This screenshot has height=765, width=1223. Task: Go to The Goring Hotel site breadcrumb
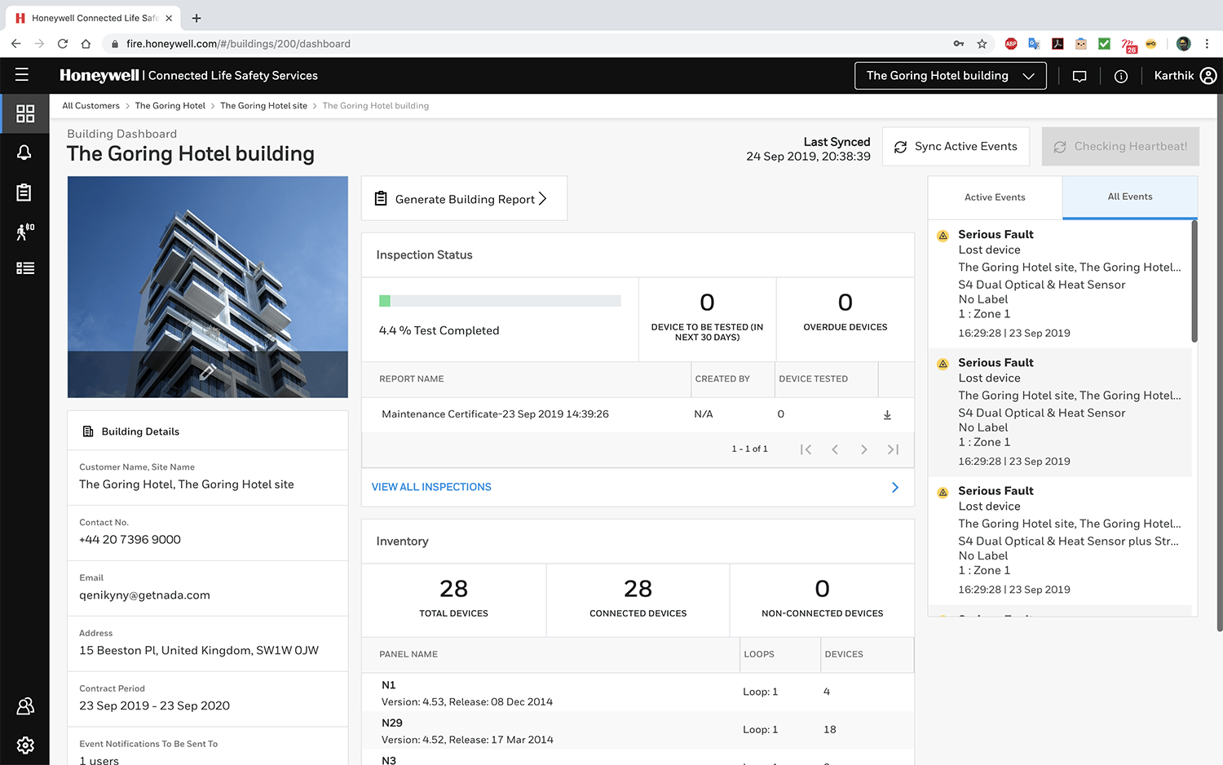pos(264,106)
